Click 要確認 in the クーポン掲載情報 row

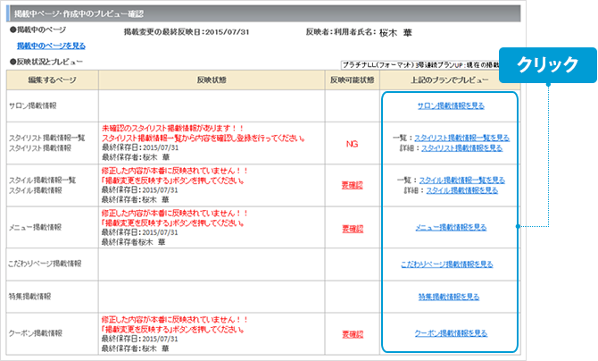tap(353, 335)
